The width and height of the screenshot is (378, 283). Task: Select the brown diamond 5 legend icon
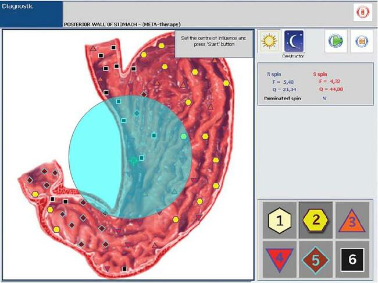(316, 256)
